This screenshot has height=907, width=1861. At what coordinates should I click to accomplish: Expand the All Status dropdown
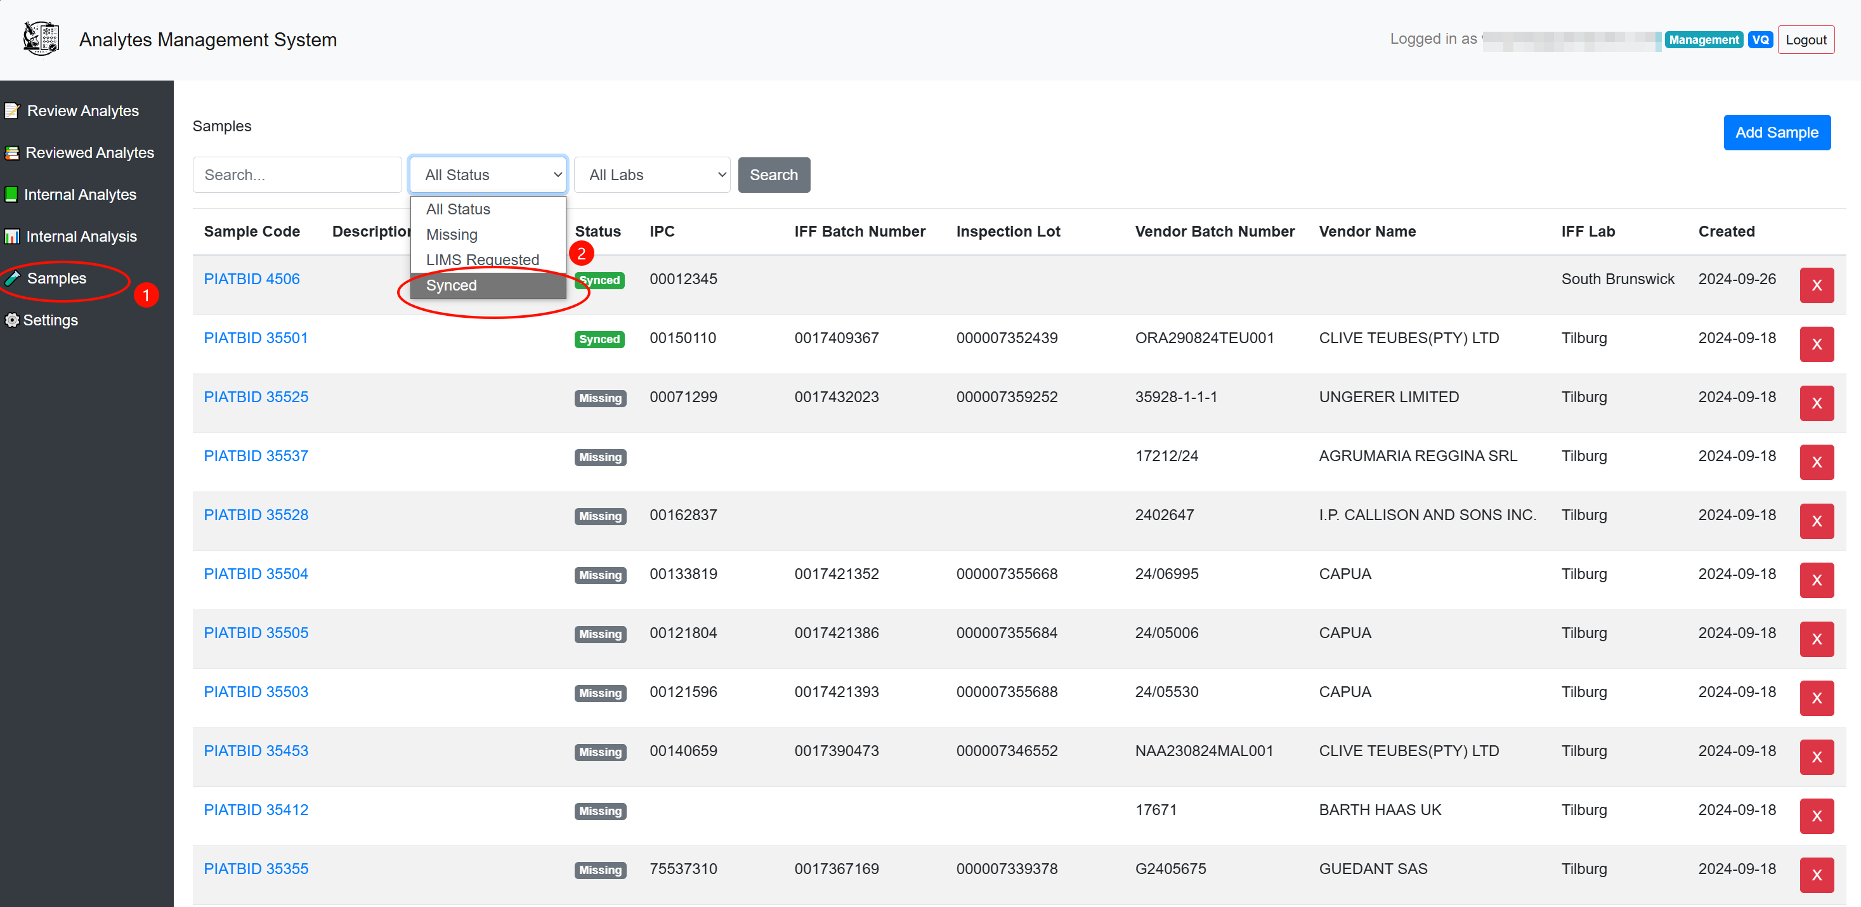pyautogui.click(x=488, y=175)
